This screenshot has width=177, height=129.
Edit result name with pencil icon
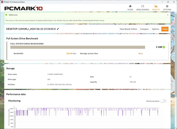(58, 29)
